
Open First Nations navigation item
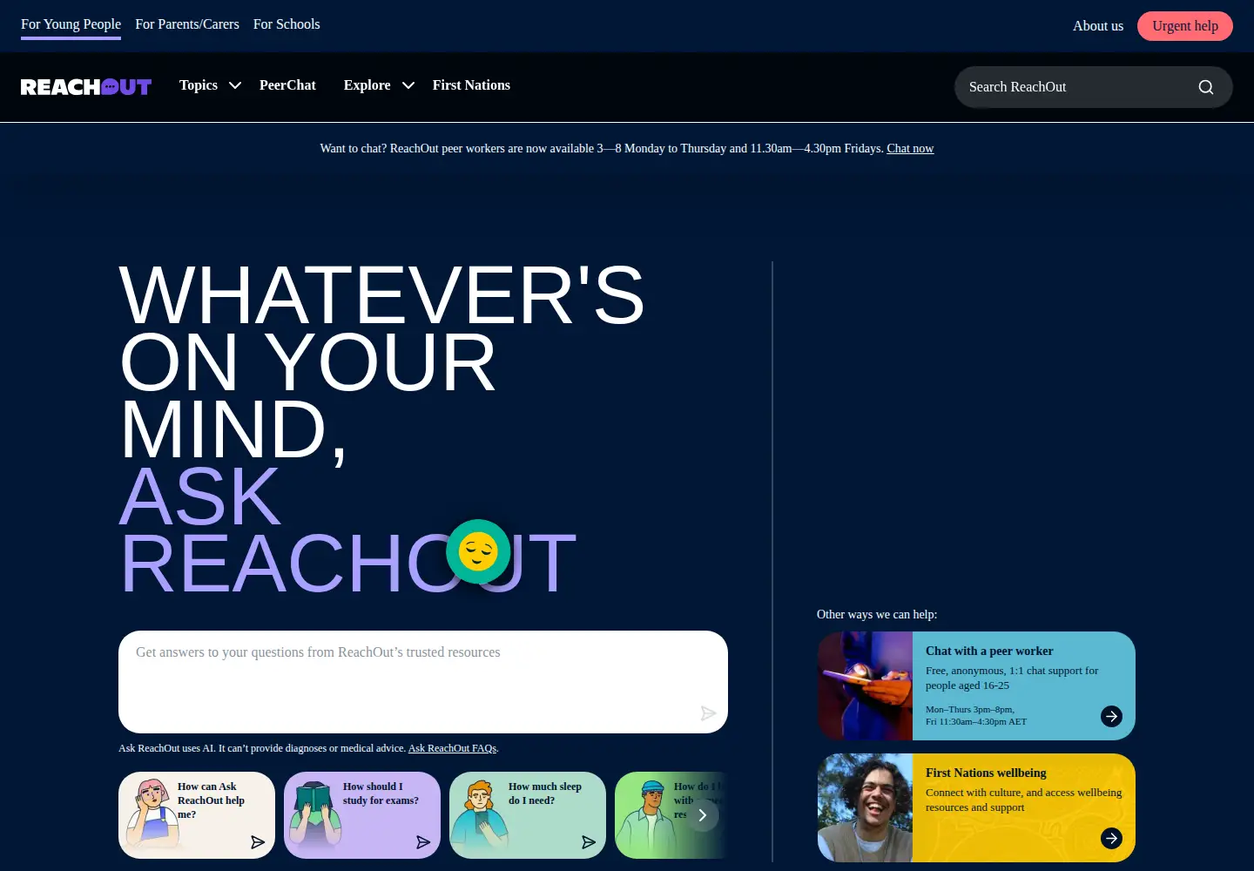pos(471,85)
